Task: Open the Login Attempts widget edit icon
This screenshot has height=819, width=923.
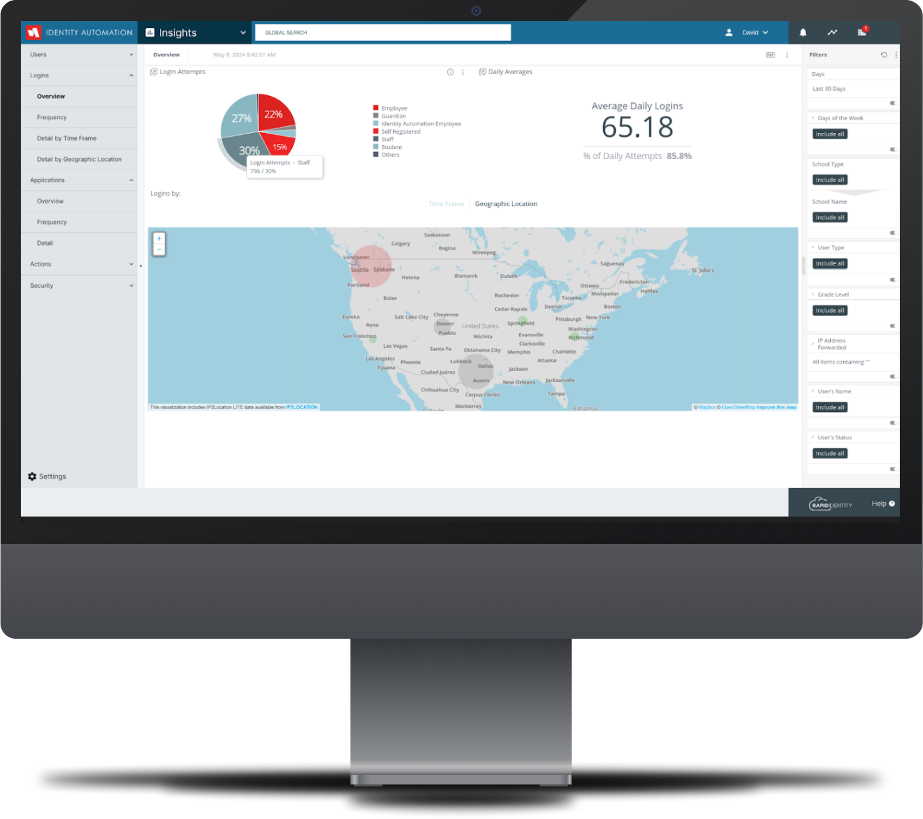Action: click(154, 72)
